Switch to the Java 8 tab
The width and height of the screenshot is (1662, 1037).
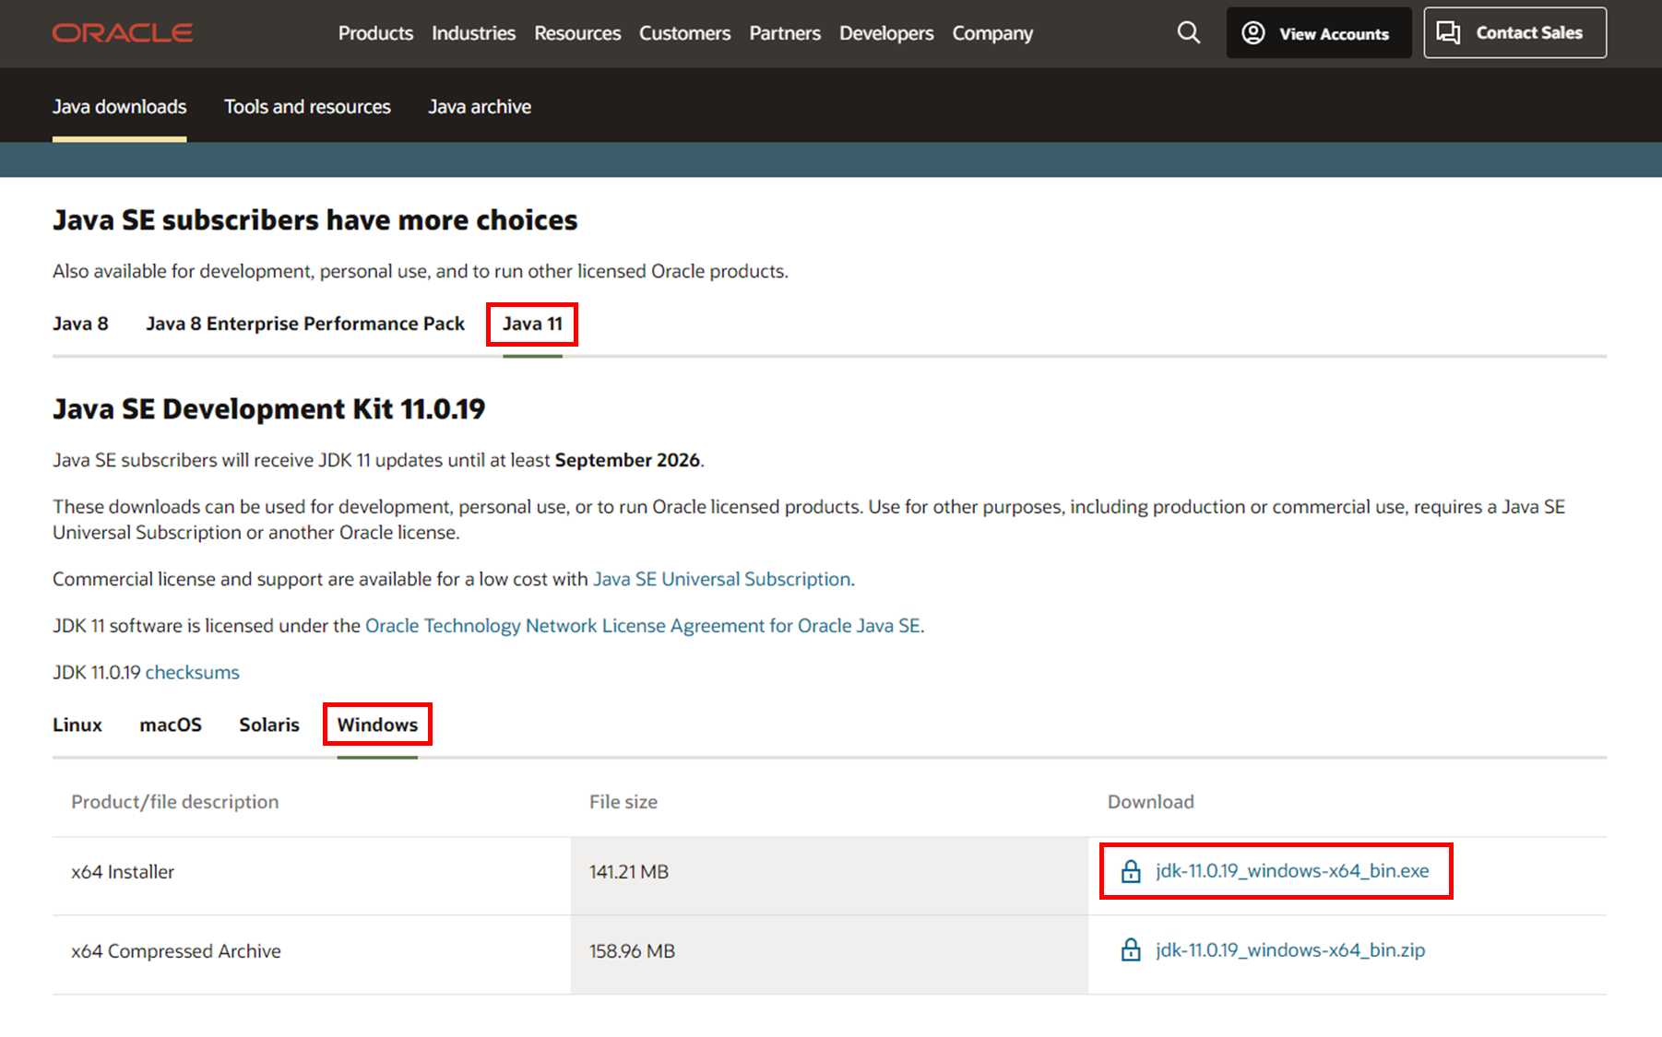pos(80,324)
